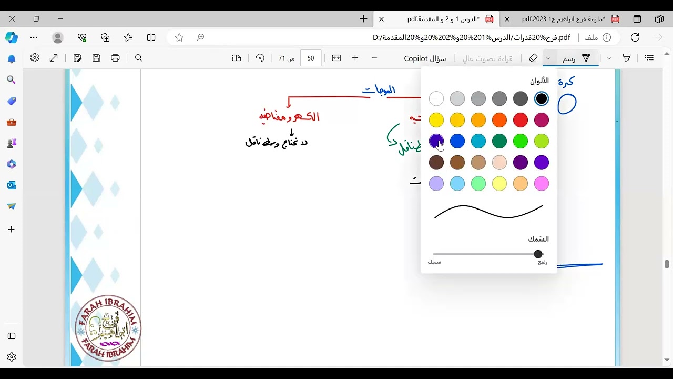Open PDF toolbar settings gear
673x379 pixels.
click(x=35, y=58)
